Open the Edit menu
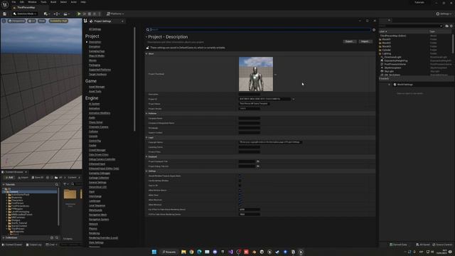This screenshot has width=455, height=256. pos(22,2)
